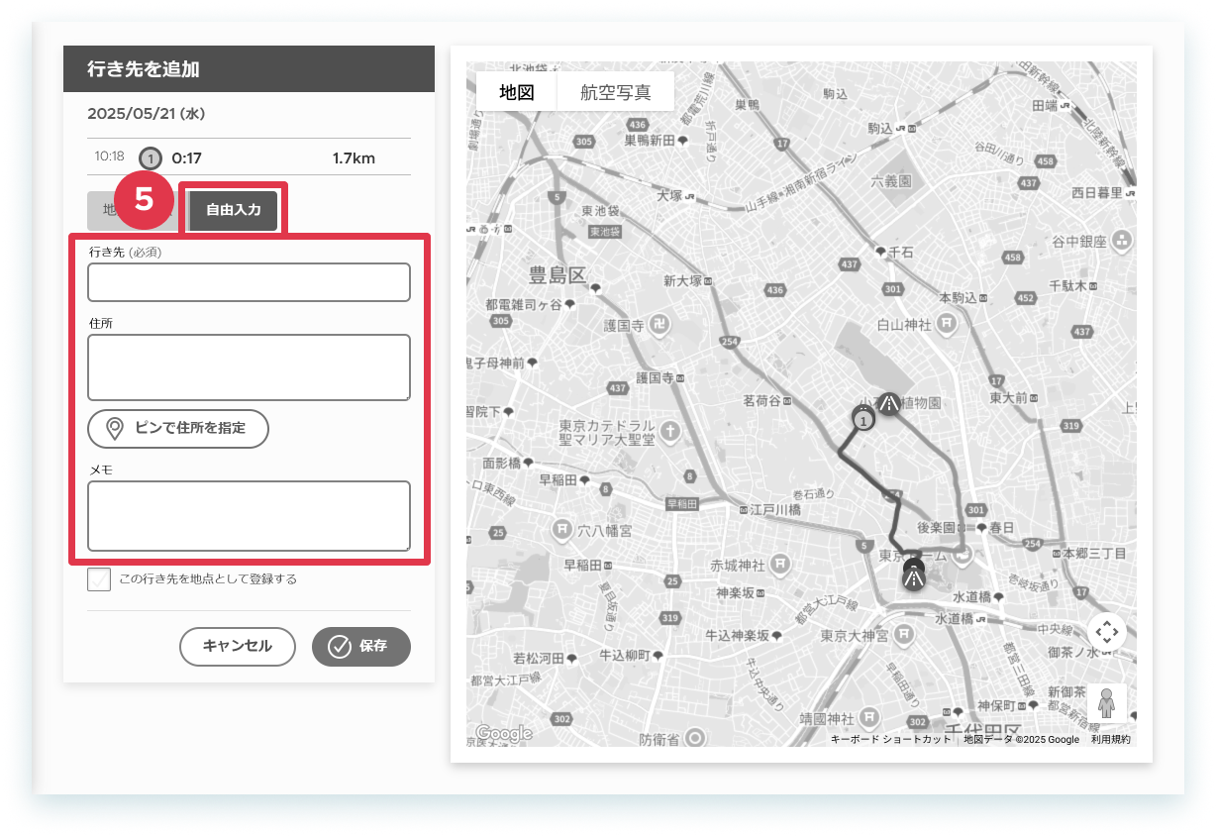1216x836 pixels.
Task: Open the 利用規約 link
Action: (x=1111, y=740)
